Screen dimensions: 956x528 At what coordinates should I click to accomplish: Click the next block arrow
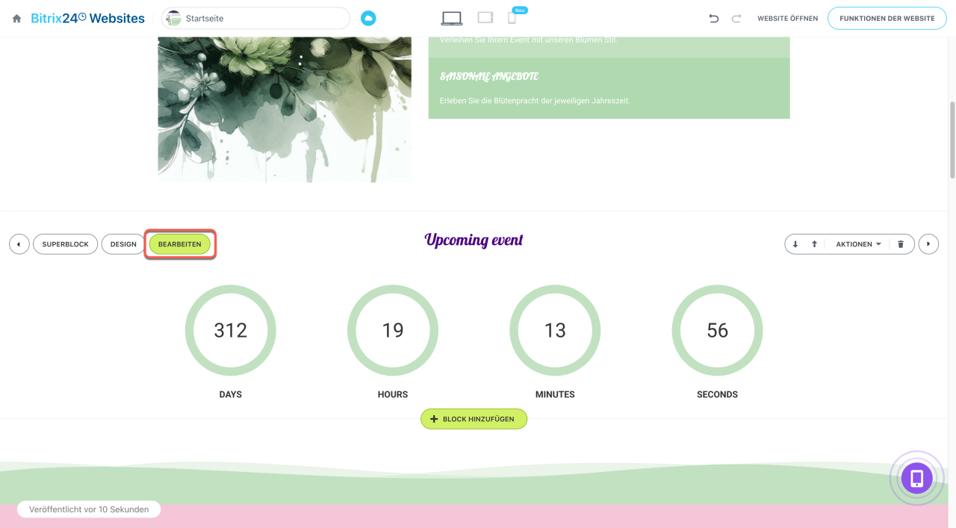coord(928,244)
